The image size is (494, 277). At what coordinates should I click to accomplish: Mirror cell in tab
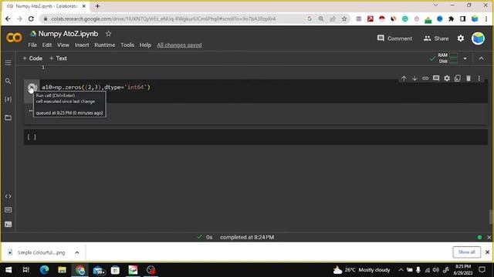click(x=458, y=78)
